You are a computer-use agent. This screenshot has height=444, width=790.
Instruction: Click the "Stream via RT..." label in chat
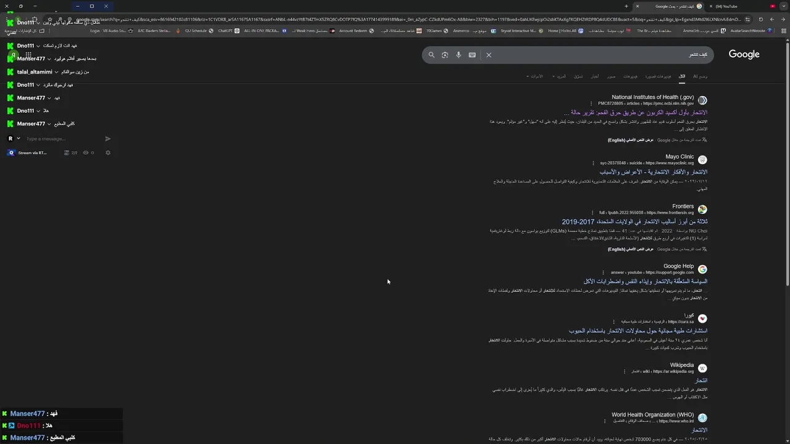(x=32, y=153)
